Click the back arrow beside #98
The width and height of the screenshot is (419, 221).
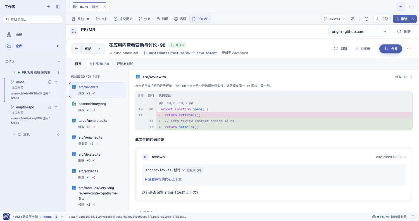pos(77,49)
